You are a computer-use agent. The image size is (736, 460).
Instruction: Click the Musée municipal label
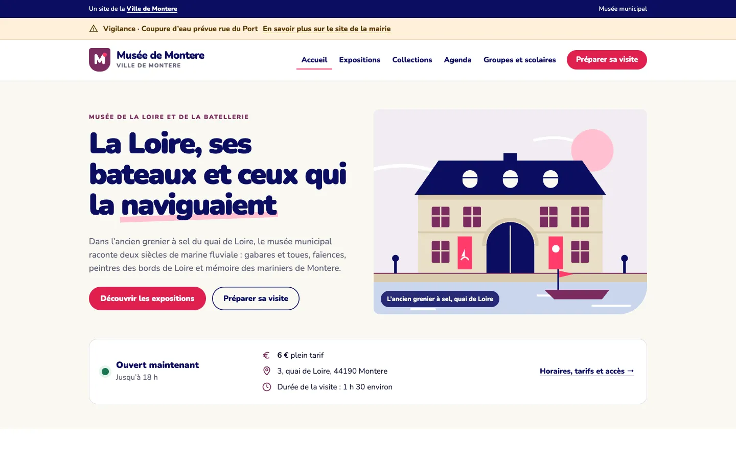coord(623,9)
